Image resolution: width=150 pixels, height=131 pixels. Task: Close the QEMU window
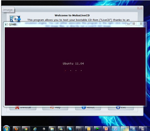[141, 24]
